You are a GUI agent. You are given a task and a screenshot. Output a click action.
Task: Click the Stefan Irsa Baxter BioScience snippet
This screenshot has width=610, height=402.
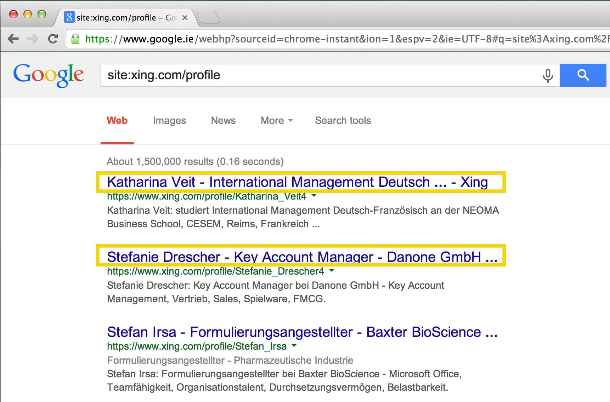pos(284,380)
